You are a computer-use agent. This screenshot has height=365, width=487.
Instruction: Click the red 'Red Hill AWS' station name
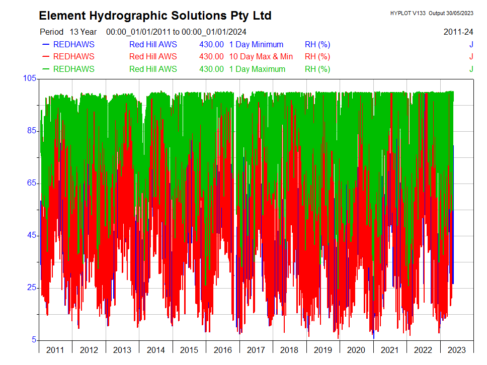[x=153, y=56]
